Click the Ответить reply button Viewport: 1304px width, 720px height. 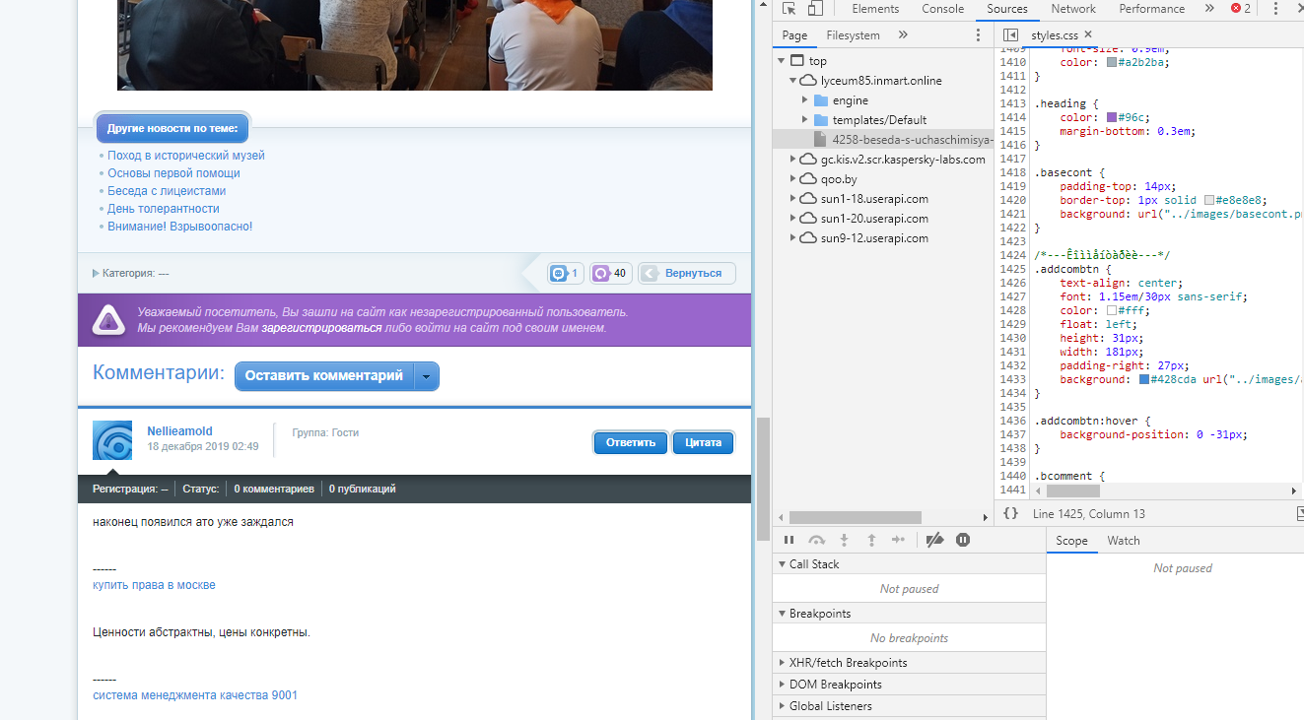coord(631,443)
